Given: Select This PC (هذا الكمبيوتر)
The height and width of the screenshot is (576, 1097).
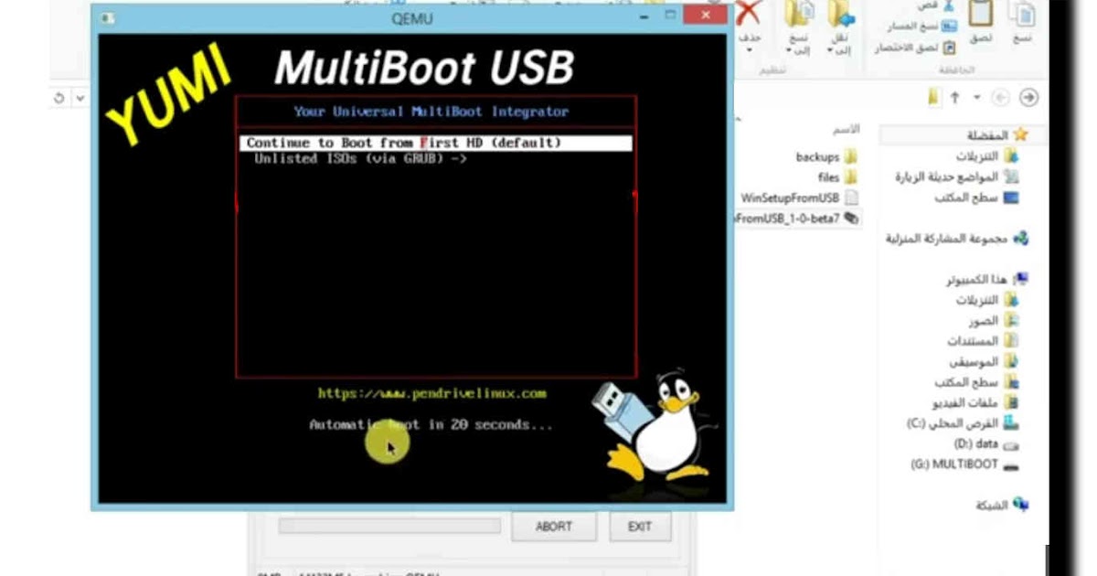Looking at the screenshot, I should (x=986, y=280).
